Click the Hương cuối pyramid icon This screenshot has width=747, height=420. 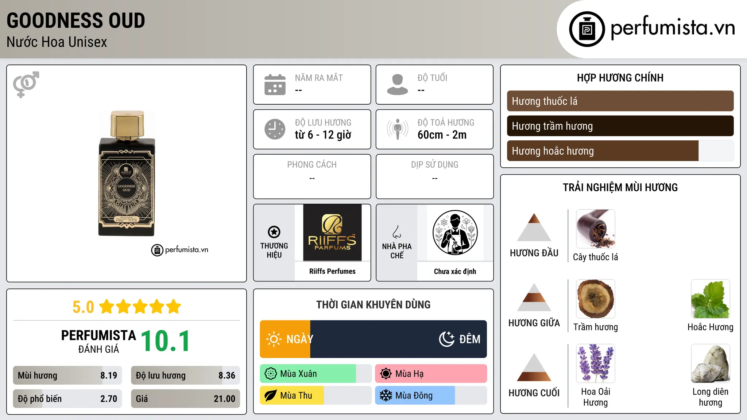point(534,367)
